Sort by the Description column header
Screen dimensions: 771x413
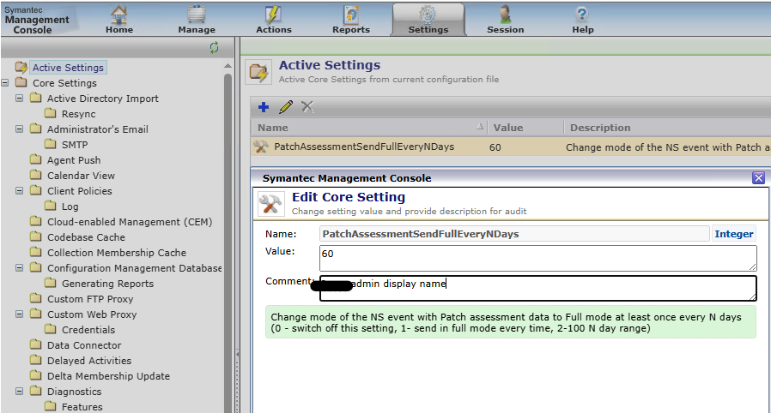(x=667, y=128)
